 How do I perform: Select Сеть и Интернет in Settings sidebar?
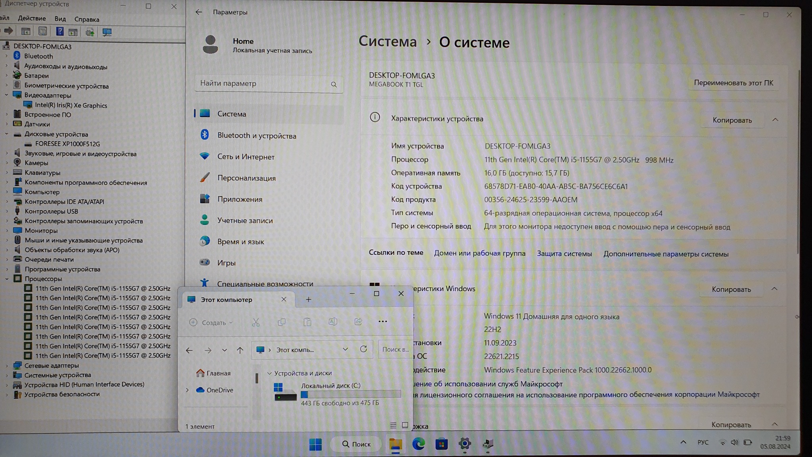(x=245, y=157)
